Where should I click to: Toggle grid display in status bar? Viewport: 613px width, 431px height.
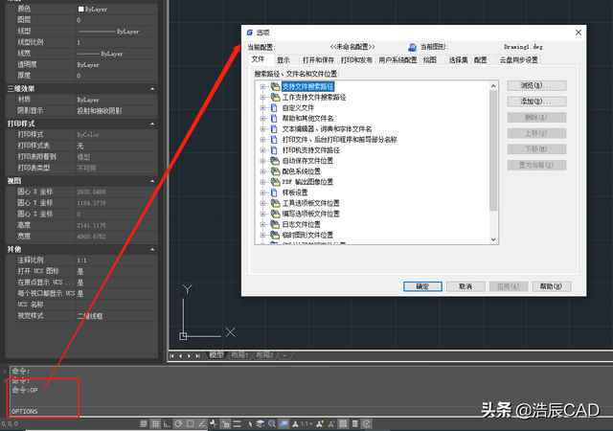(155, 423)
